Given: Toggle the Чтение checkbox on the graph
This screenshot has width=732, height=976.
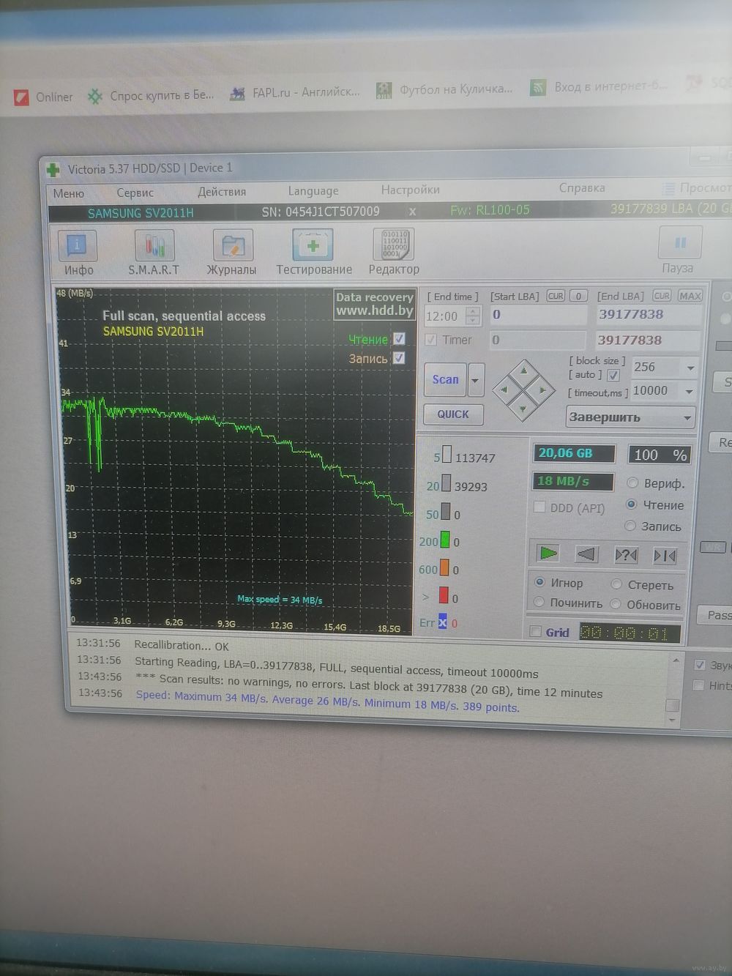Looking at the screenshot, I should click(399, 338).
